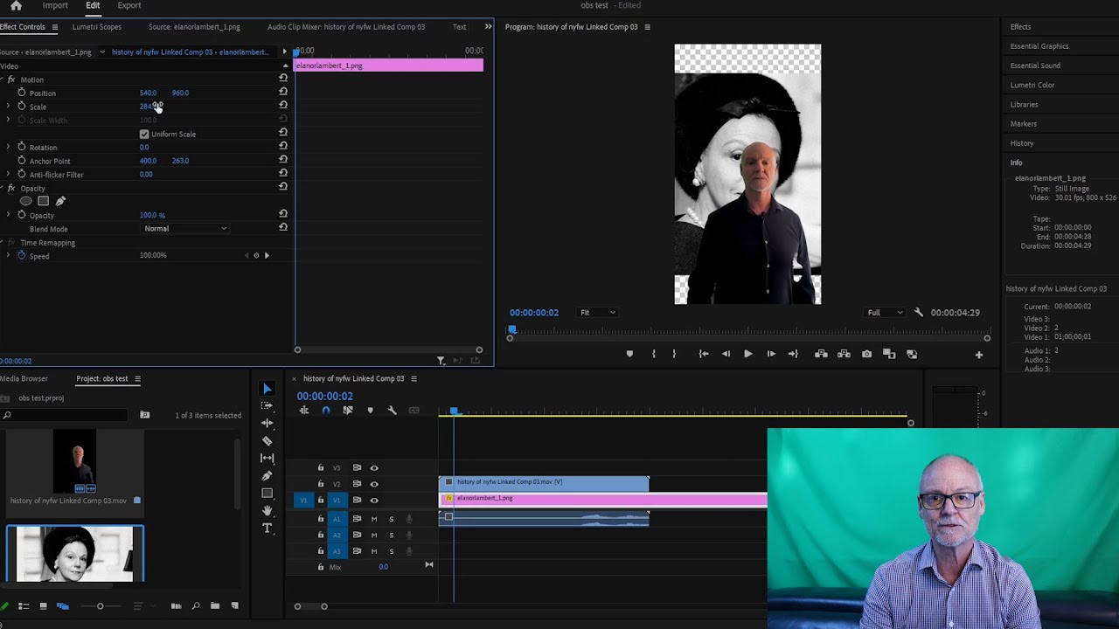Show more panel tabs overflow arrows

[x=488, y=26]
